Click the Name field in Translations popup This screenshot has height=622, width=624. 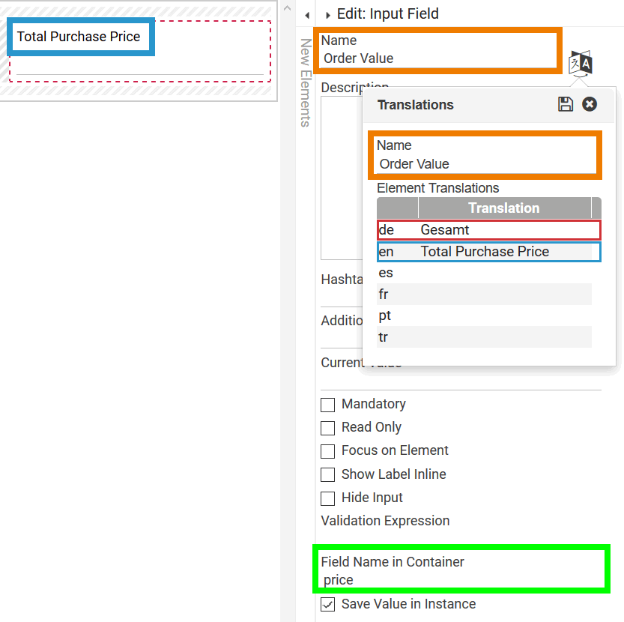click(485, 164)
